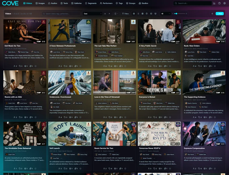The image size is (229, 175).
Task: Click the COVE logo
Action: [10, 3]
